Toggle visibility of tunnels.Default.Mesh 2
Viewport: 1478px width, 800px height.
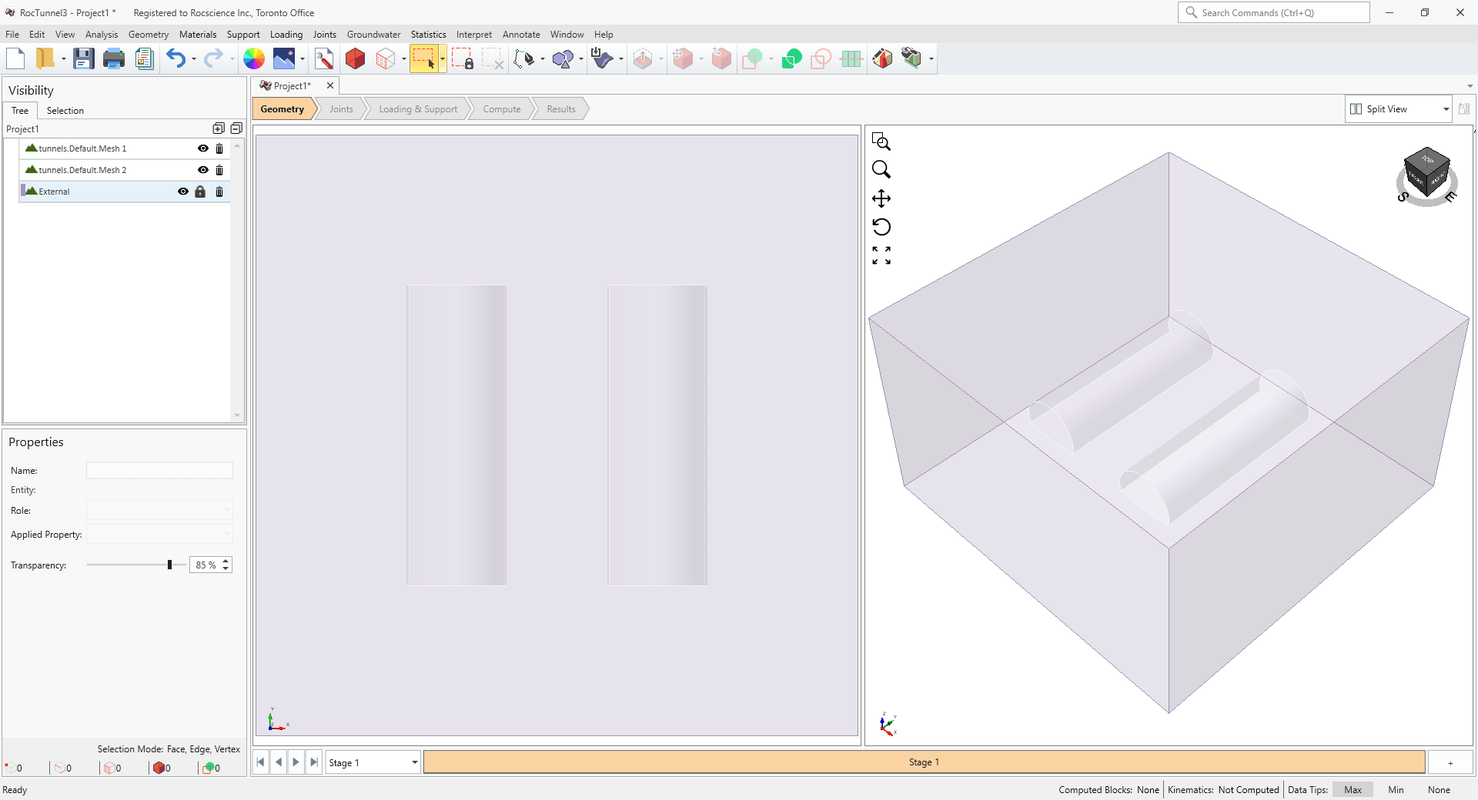pos(202,170)
